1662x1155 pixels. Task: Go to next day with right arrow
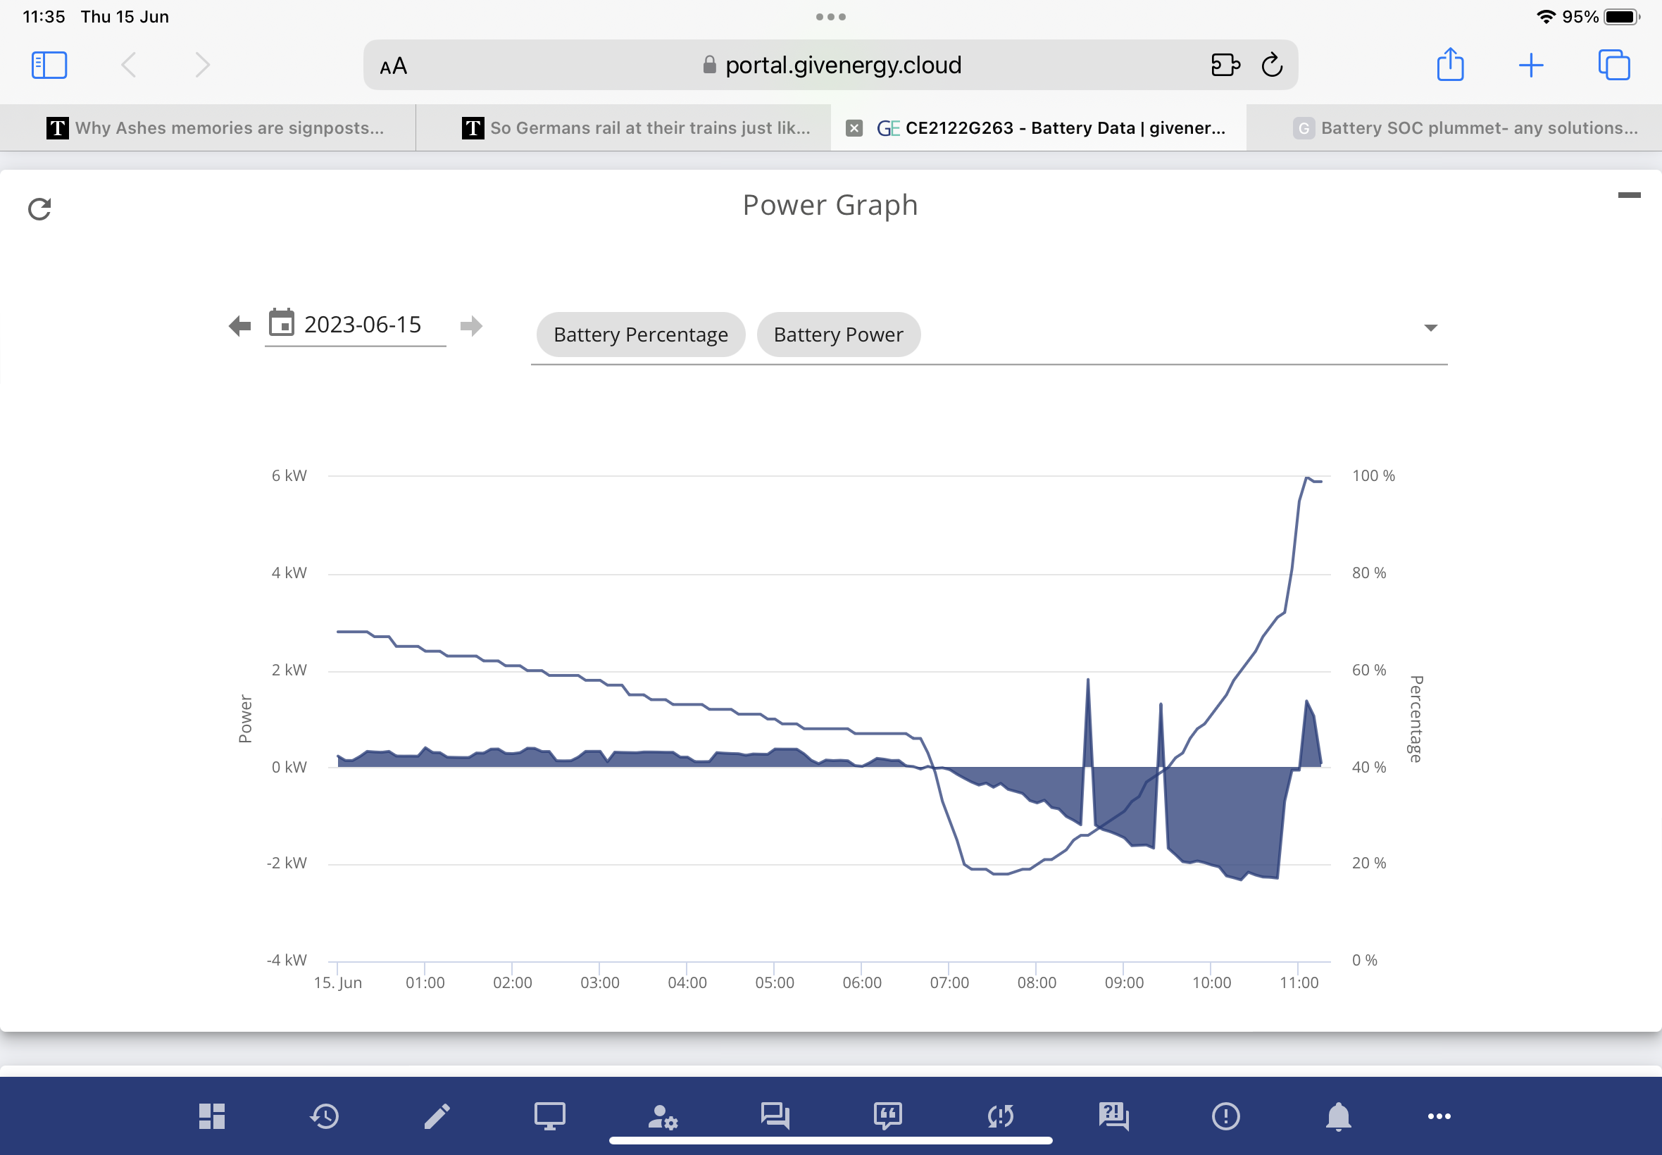pos(471,325)
